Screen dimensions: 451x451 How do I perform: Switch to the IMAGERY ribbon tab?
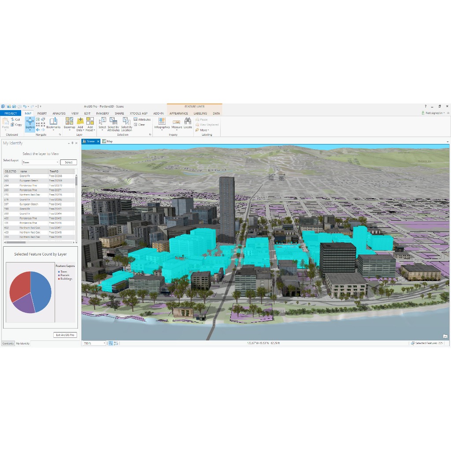click(103, 113)
